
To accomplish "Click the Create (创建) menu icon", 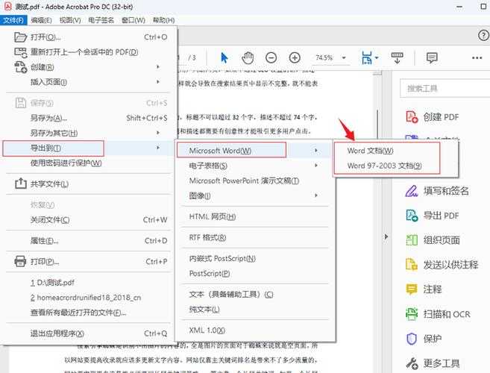I will pos(21,67).
